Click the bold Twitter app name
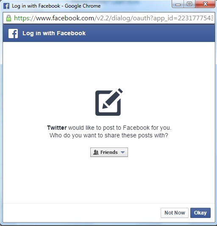 [x=57, y=128]
